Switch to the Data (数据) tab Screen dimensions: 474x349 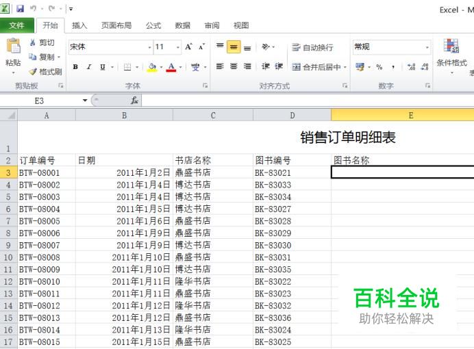point(183,25)
